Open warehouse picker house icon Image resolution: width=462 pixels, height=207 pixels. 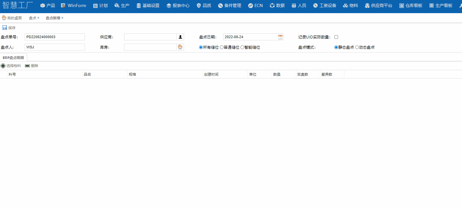(180, 47)
